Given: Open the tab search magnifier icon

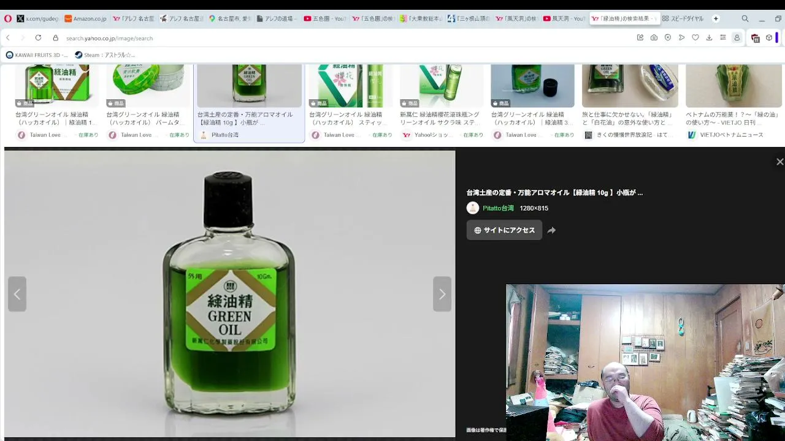Looking at the screenshot, I should tap(745, 18).
